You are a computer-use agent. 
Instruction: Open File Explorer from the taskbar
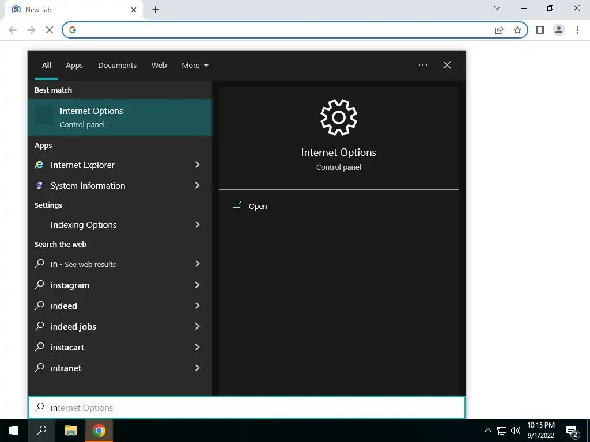pyautogui.click(x=70, y=430)
